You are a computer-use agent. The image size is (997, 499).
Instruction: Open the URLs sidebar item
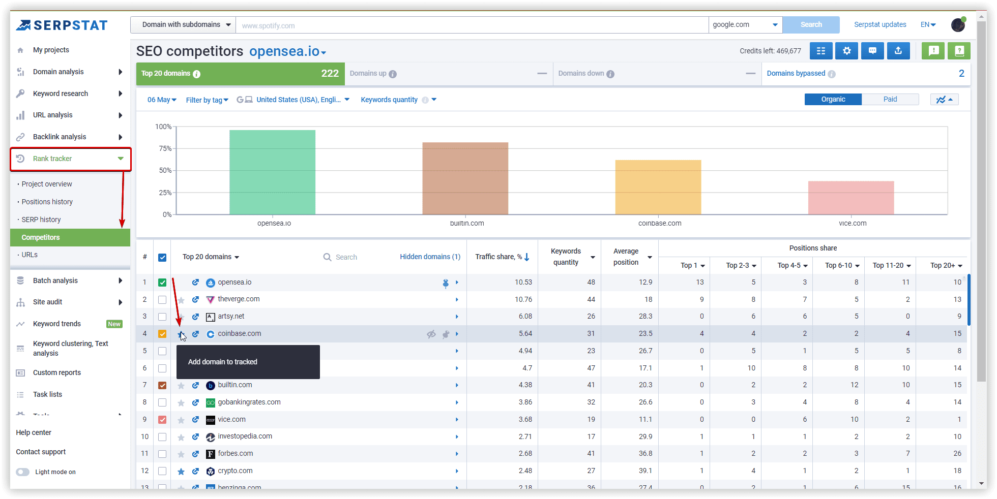point(30,255)
